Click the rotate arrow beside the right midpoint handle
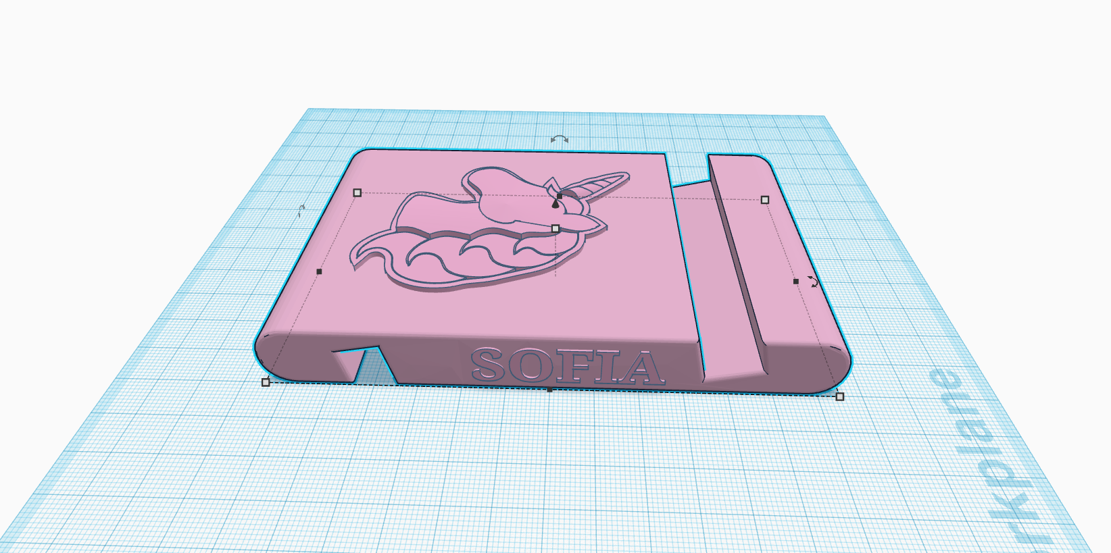Screen dimensions: 1111x553 coord(814,282)
